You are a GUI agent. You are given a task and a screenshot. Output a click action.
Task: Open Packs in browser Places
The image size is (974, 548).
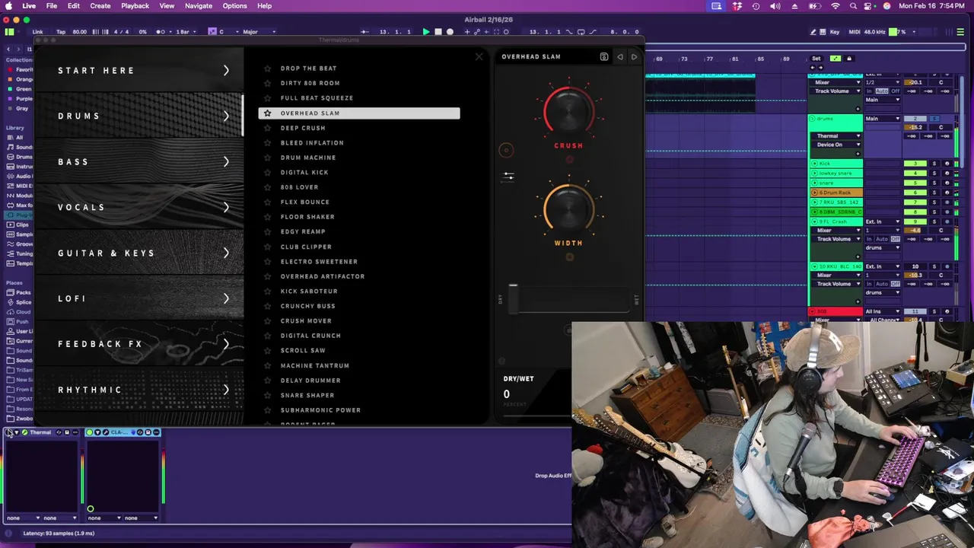pos(22,292)
